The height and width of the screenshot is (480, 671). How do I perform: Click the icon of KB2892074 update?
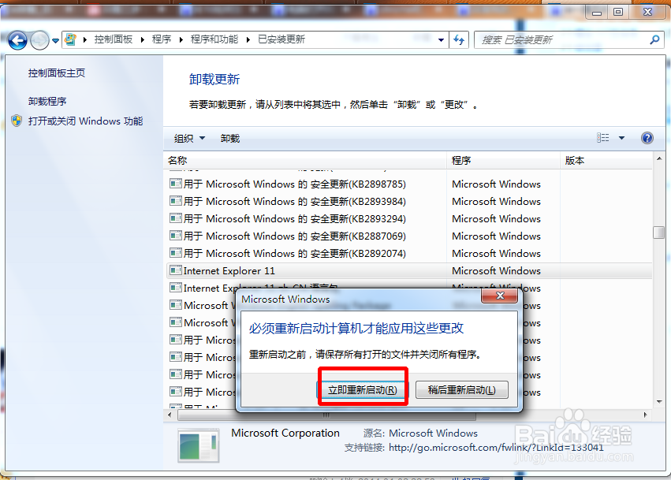[x=176, y=253]
